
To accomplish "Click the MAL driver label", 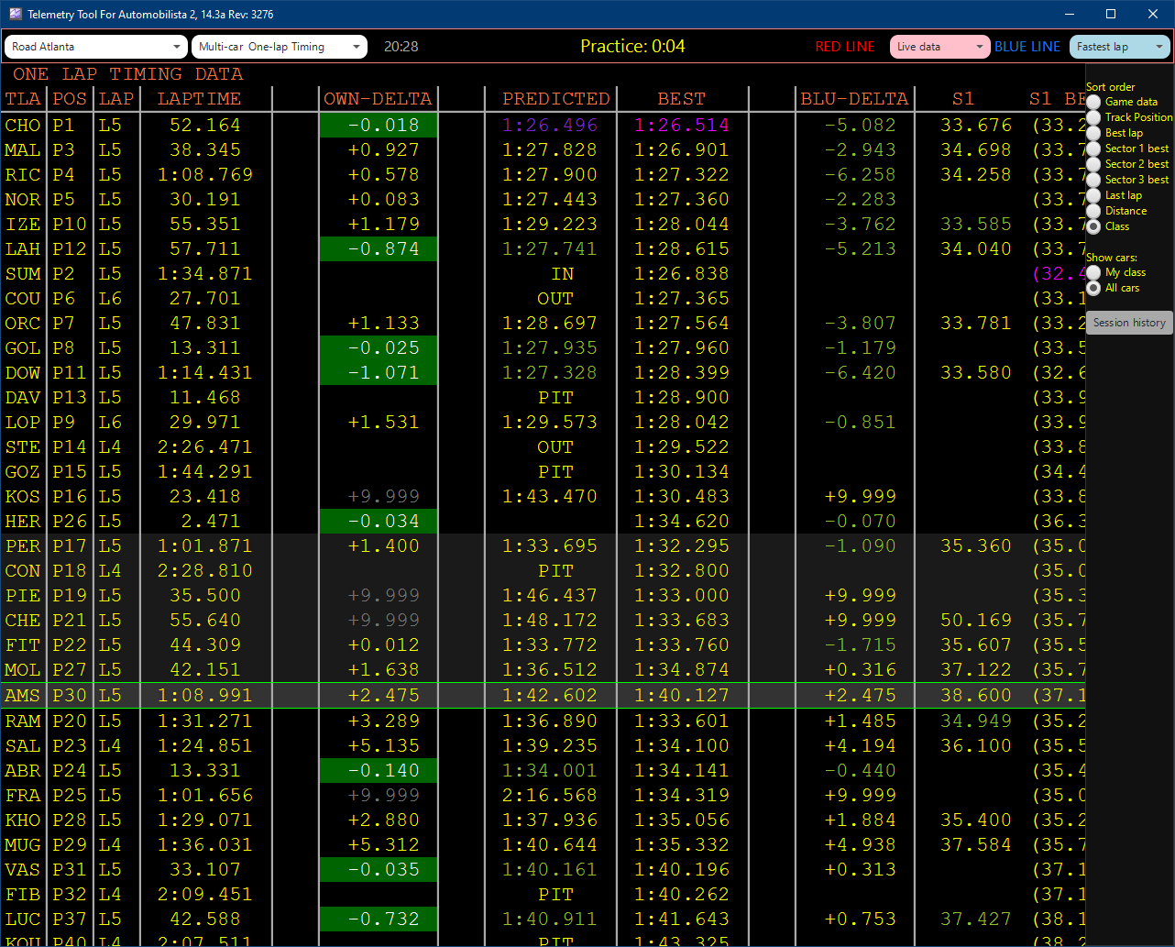I will [23, 150].
